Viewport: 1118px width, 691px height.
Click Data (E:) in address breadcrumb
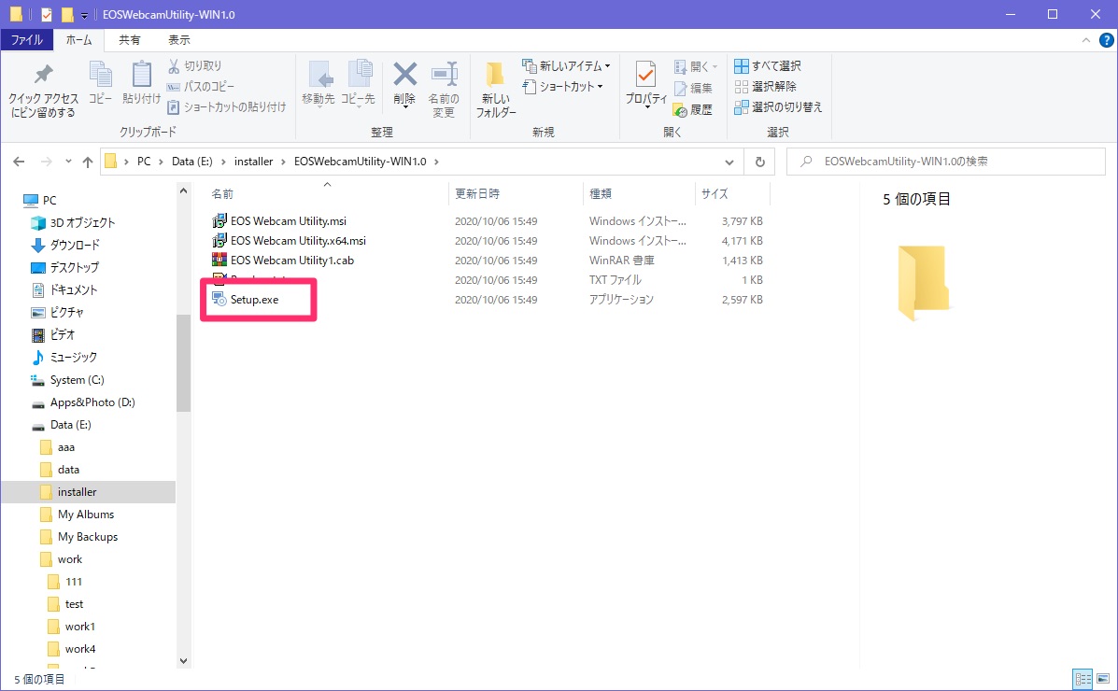point(191,162)
